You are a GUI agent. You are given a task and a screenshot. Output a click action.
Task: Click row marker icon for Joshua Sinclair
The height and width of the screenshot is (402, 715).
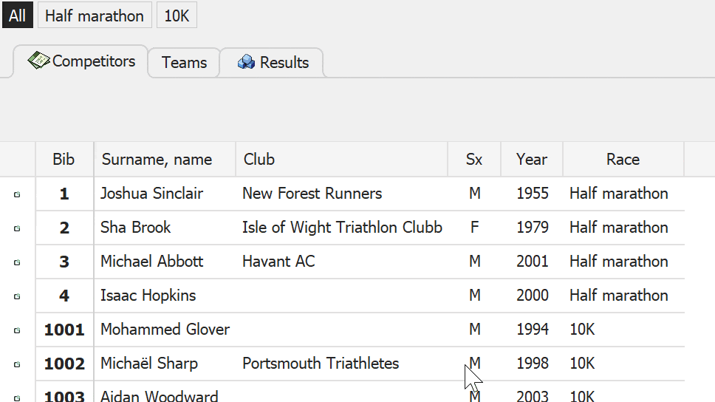tap(17, 195)
